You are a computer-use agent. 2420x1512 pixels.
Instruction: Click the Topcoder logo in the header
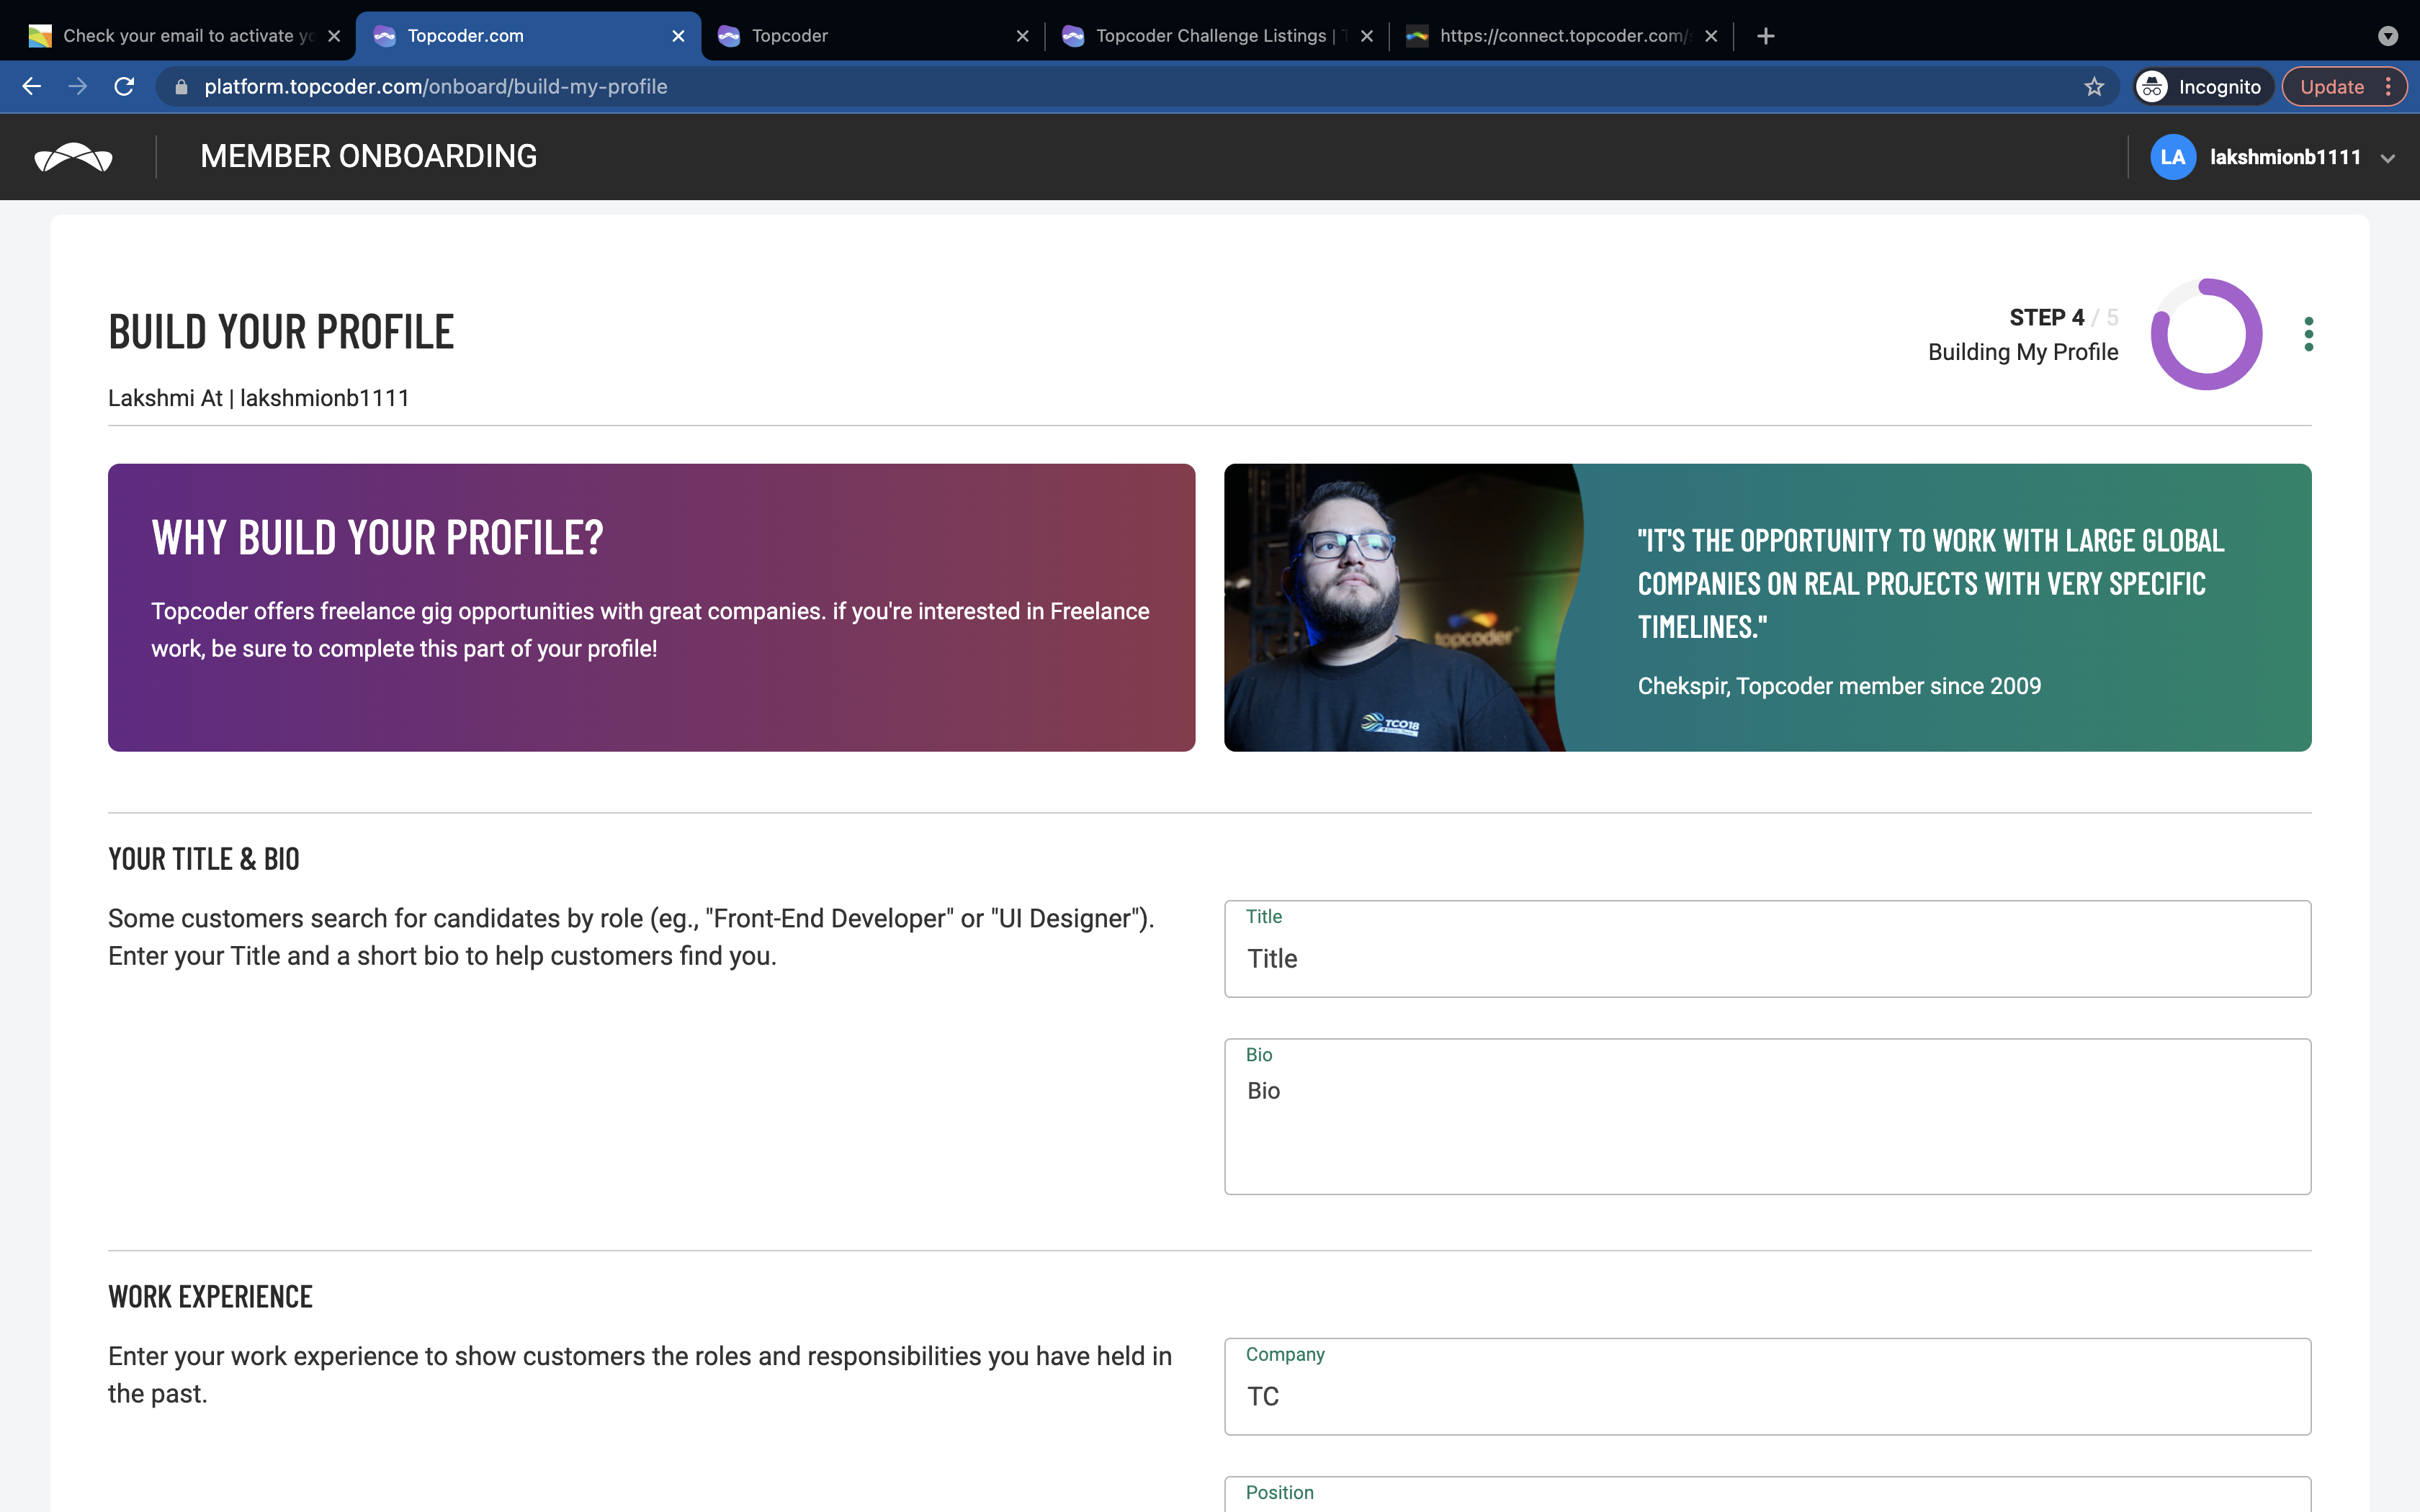click(x=74, y=157)
